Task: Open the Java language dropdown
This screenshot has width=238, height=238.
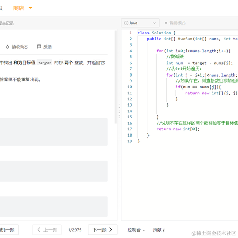Action: click(x=140, y=23)
